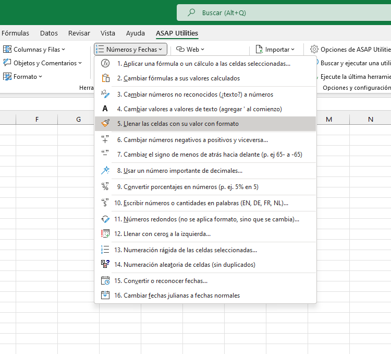The width and height of the screenshot is (391, 354).
Task: Choose Cambiar el signo de menos de atrás
Action: [x=205, y=155]
